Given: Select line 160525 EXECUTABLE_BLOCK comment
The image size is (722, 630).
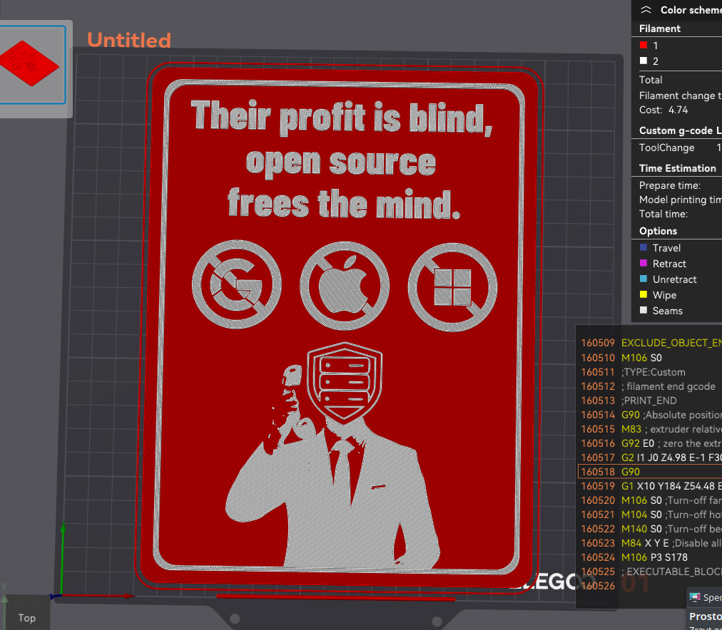Looking at the screenshot, I should [650, 572].
